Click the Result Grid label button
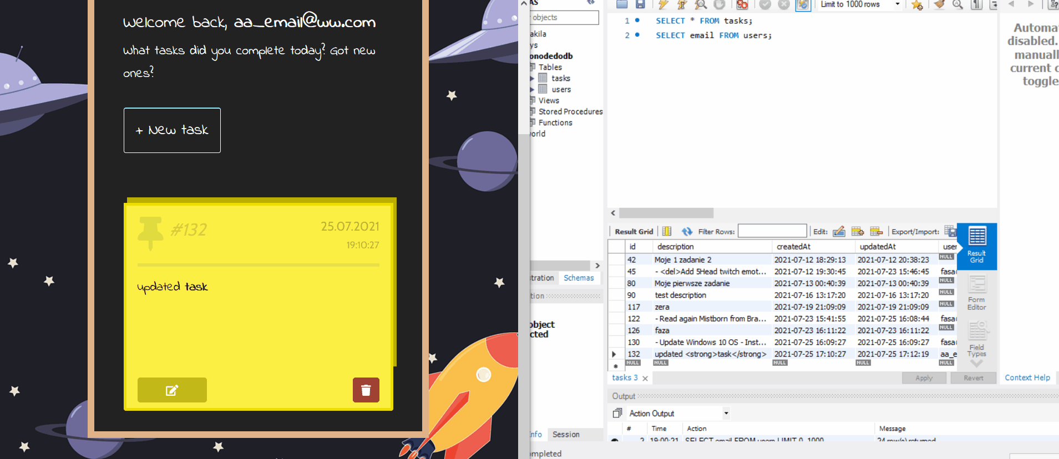Image resolution: width=1059 pixels, height=459 pixels. 634,232
